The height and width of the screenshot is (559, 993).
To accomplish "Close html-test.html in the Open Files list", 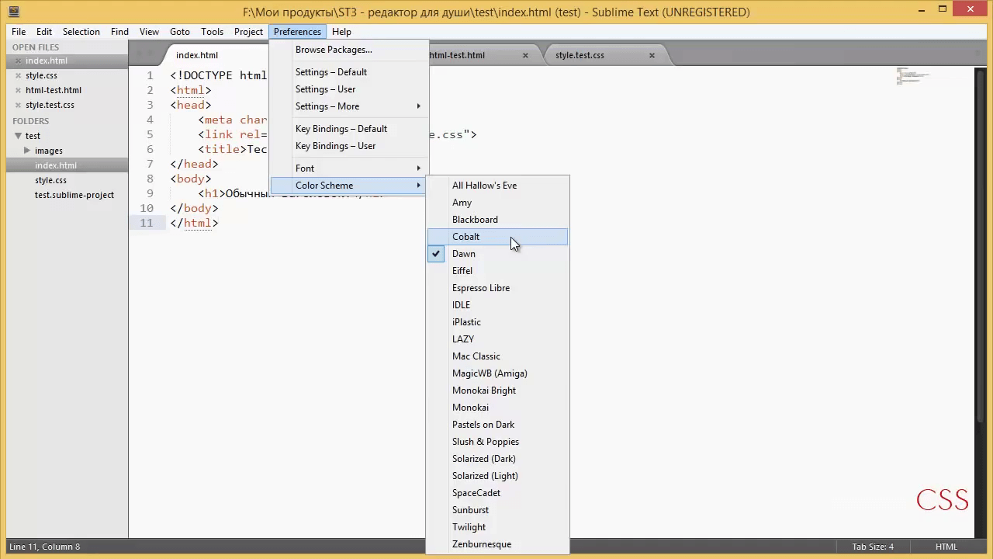I will (x=18, y=90).
